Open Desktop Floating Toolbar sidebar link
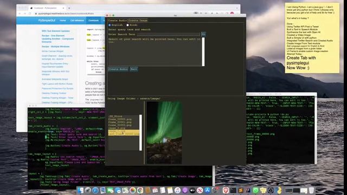The height and width of the screenshot is (195, 347). pyautogui.click(x=54, y=93)
